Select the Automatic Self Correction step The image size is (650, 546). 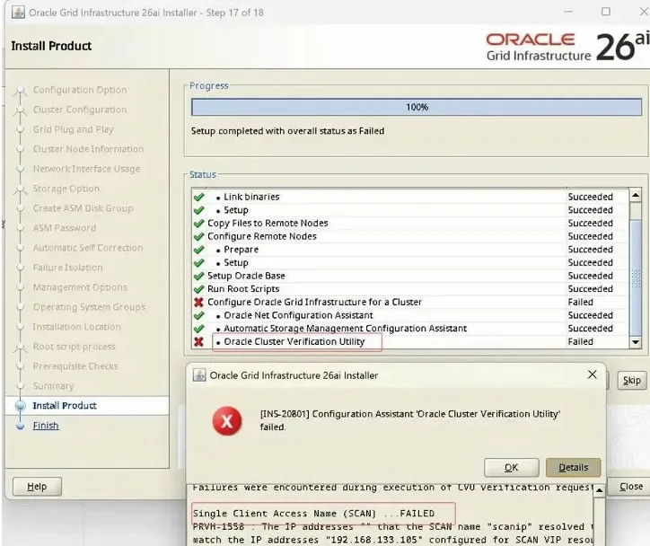tap(88, 248)
